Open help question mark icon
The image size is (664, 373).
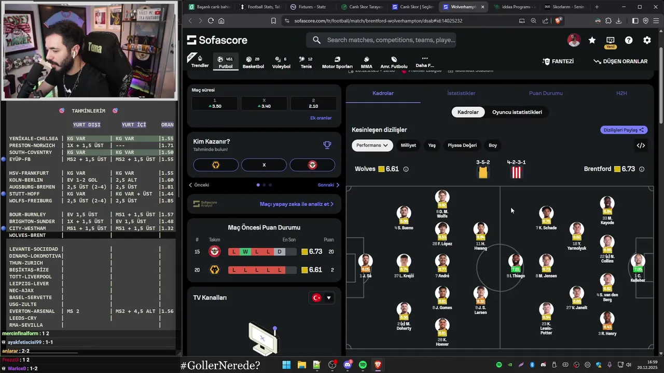coord(629,40)
